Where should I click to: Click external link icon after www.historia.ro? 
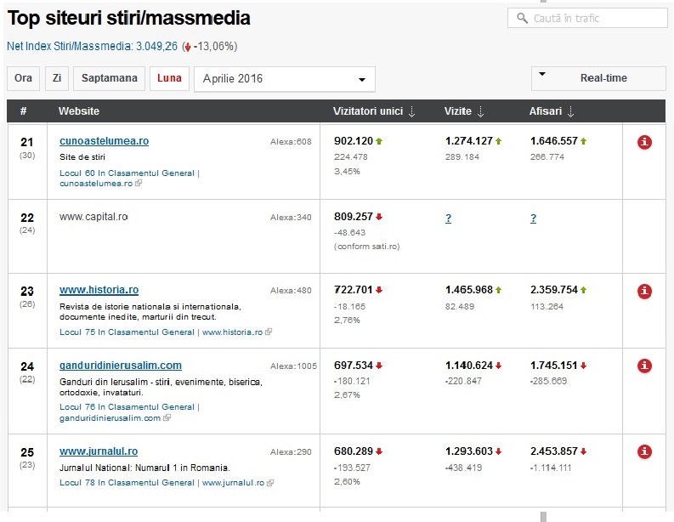[x=269, y=332]
